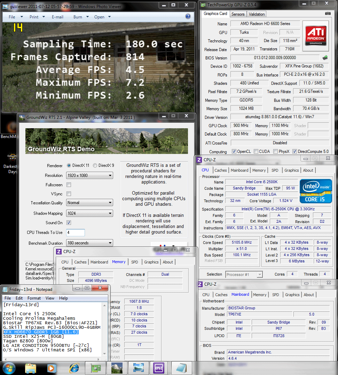Open Photo Viewer help icon
This screenshot has width=338, height=375.
tap(188, 16)
